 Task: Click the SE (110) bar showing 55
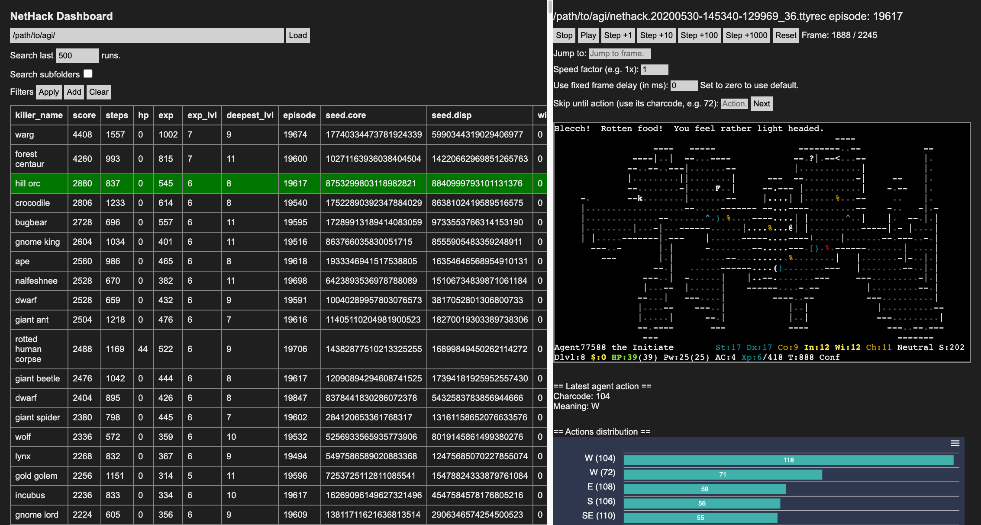coord(700,518)
